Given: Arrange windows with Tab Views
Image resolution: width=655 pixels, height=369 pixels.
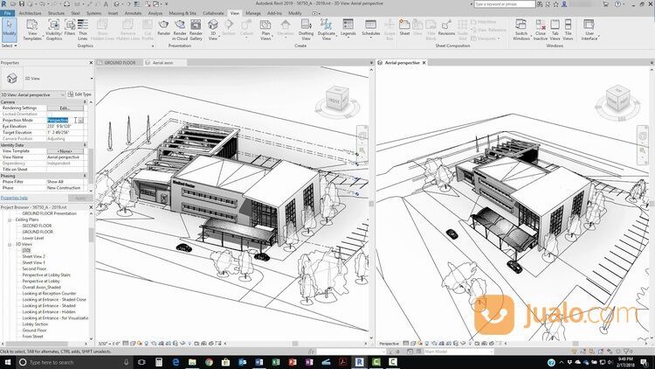Looking at the screenshot, I should point(555,30).
